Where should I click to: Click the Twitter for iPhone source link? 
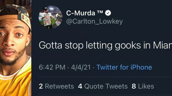click(124, 67)
